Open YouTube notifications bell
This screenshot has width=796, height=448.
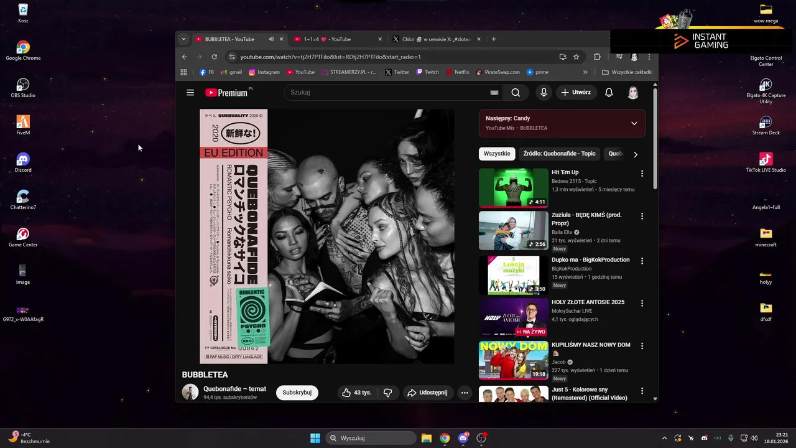[609, 93]
